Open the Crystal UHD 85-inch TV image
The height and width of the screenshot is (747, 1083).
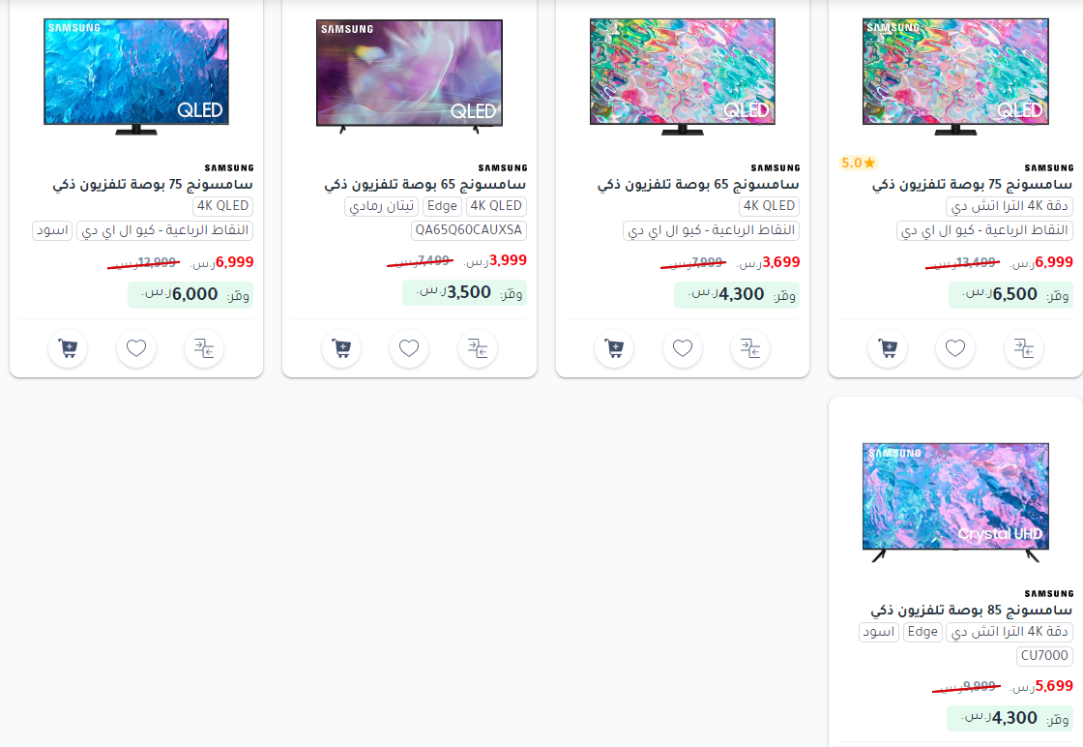click(x=956, y=502)
